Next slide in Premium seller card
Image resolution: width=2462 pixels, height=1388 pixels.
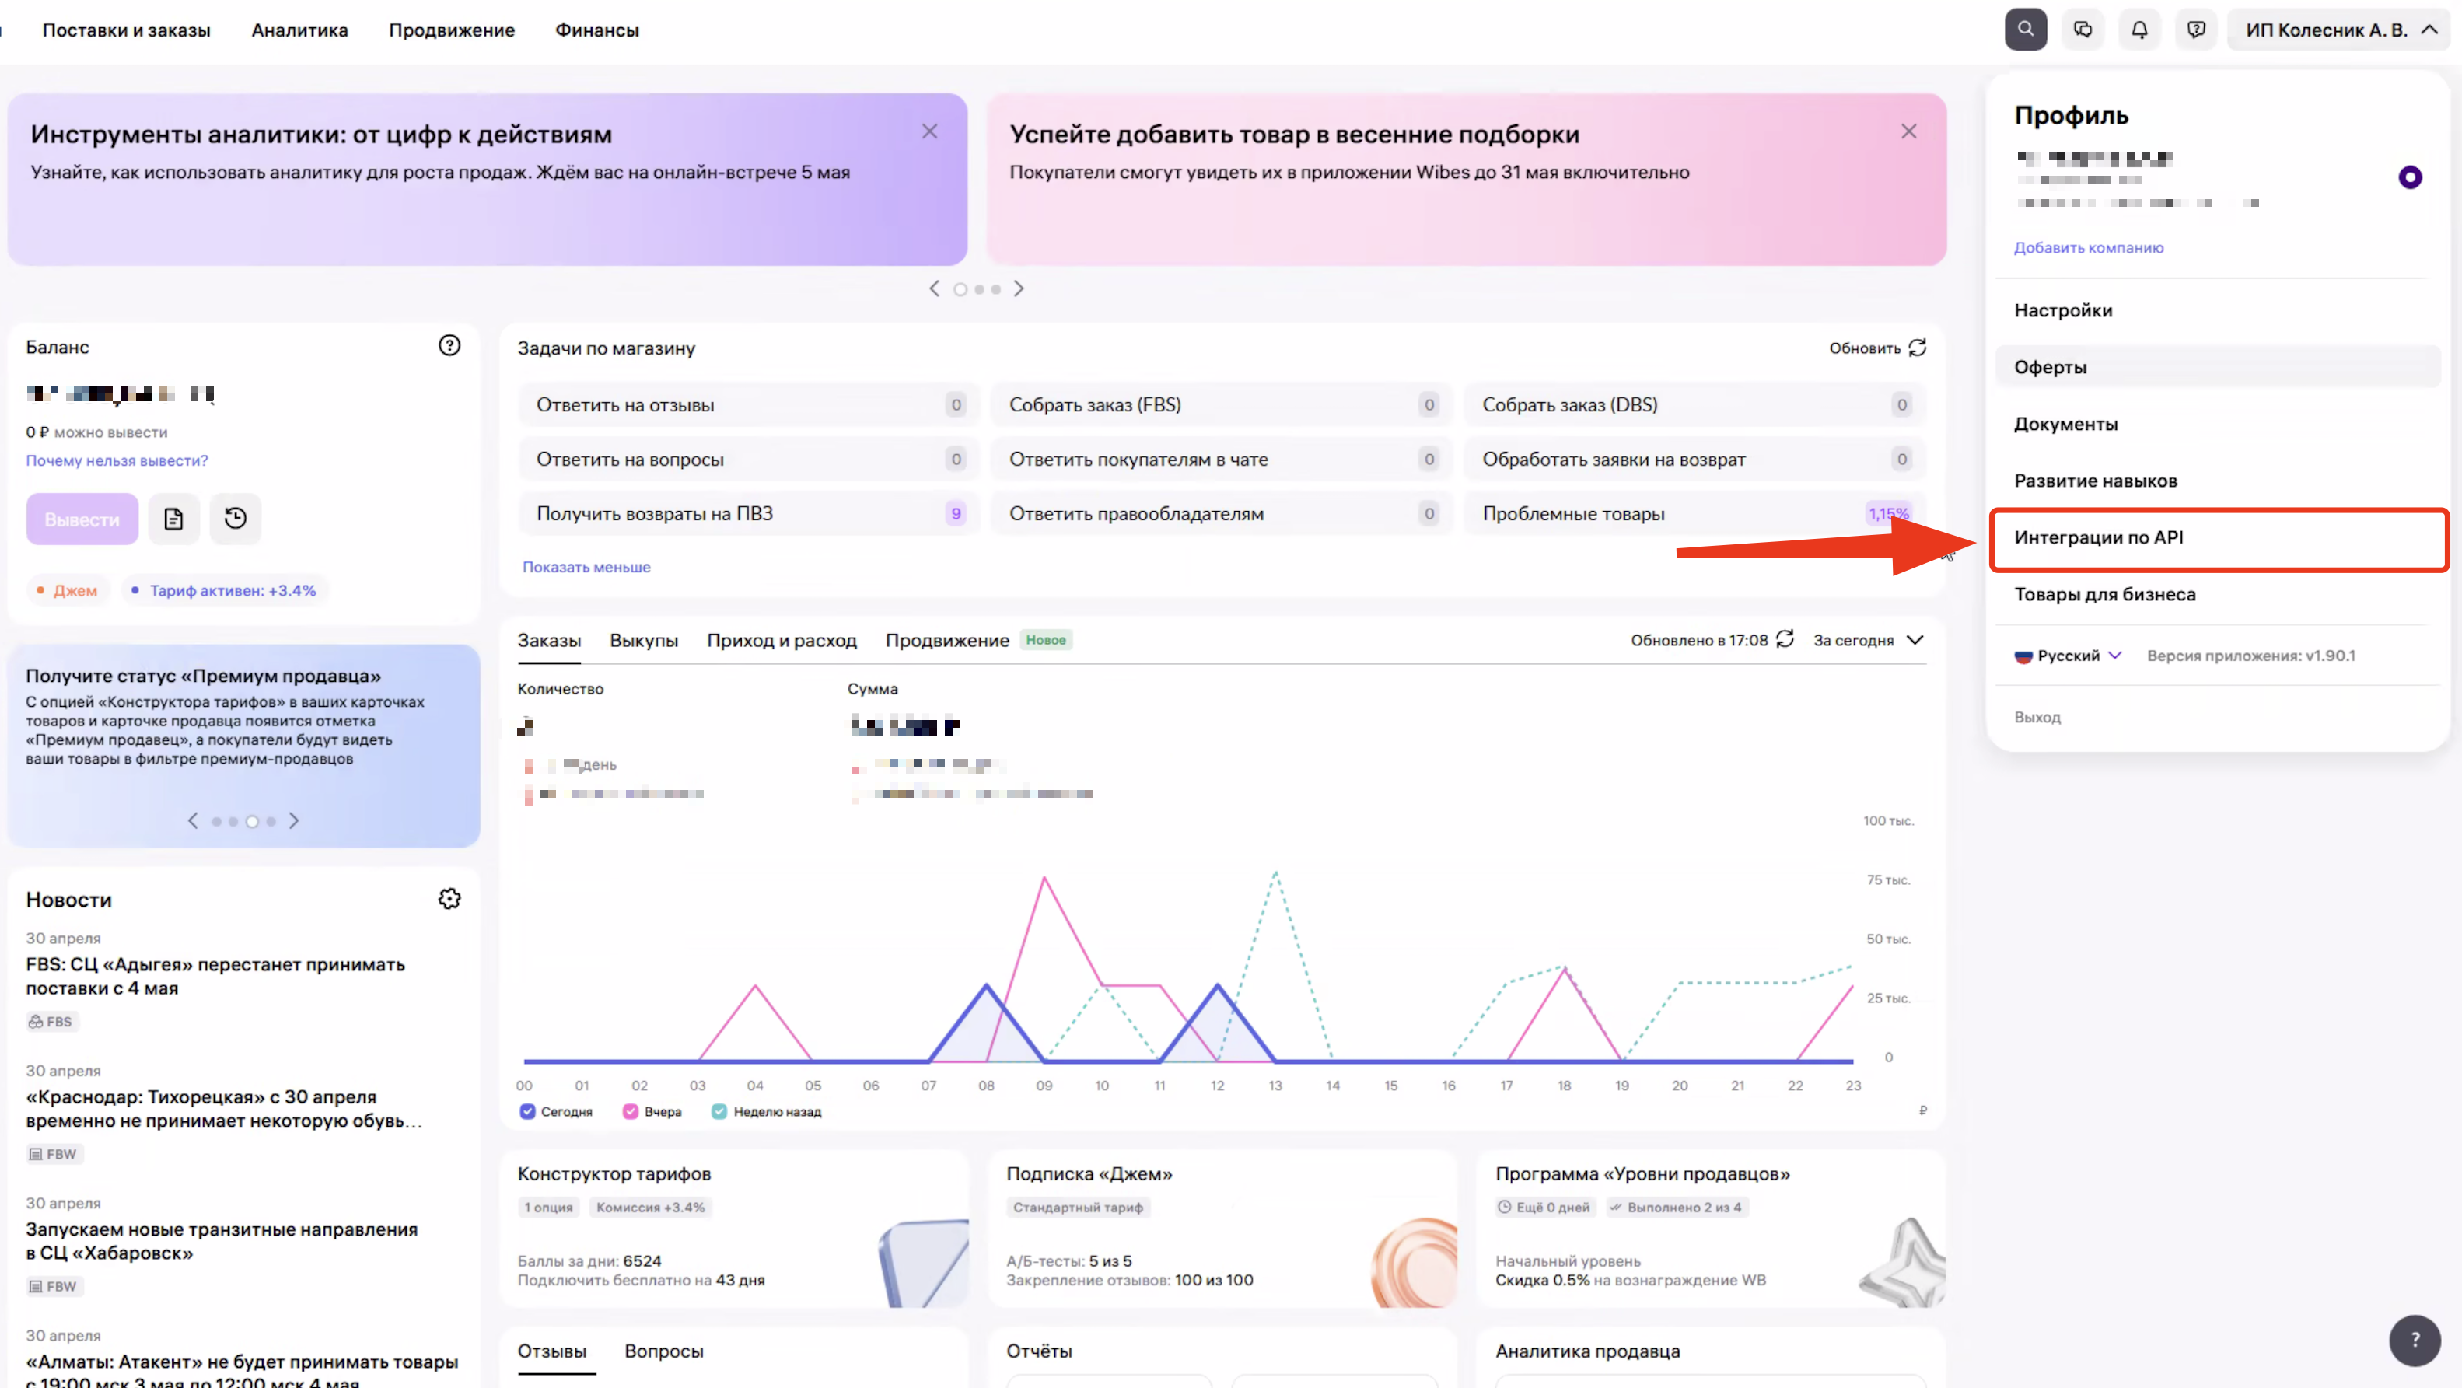pyautogui.click(x=293, y=821)
